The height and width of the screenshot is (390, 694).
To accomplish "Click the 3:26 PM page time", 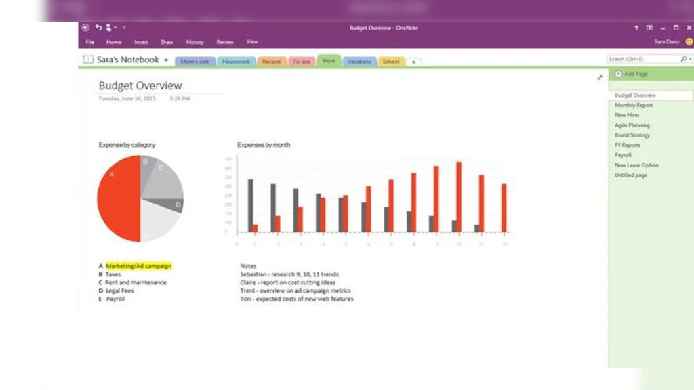I will pyautogui.click(x=180, y=99).
